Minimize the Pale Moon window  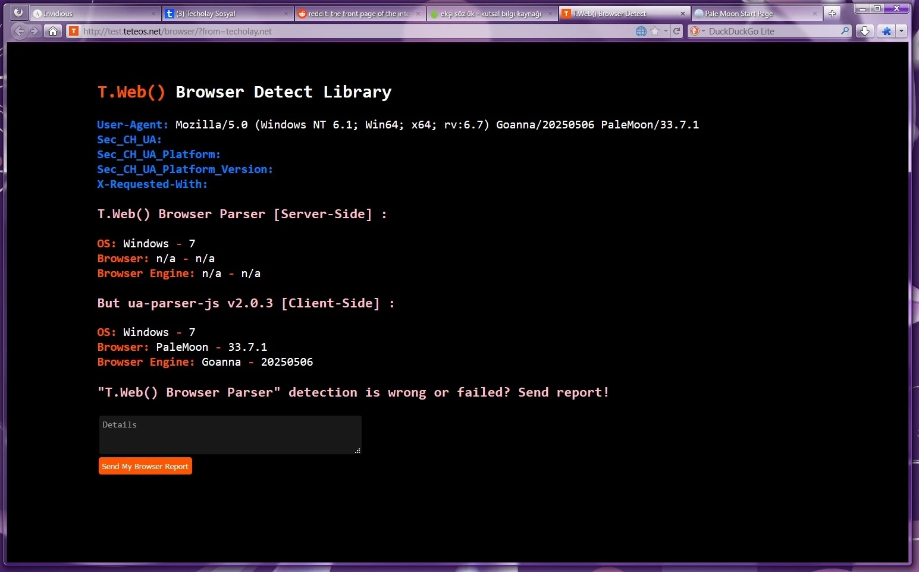[x=862, y=8]
